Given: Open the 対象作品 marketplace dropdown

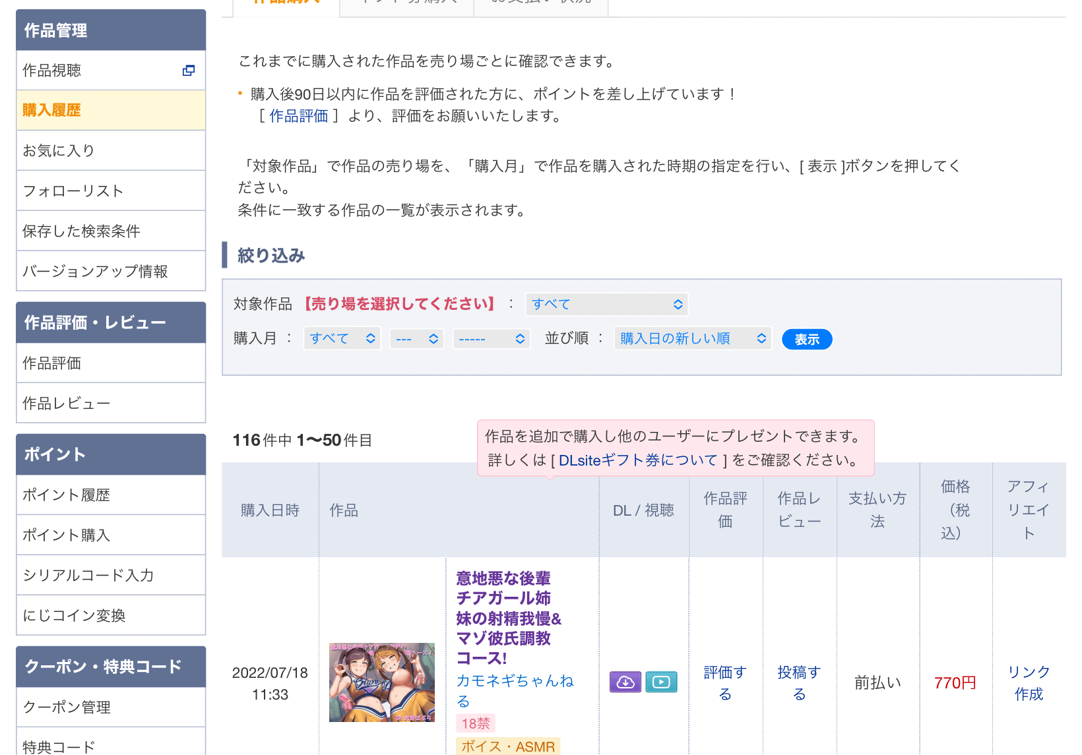Looking at the screenshot, I should coord(606,304).
